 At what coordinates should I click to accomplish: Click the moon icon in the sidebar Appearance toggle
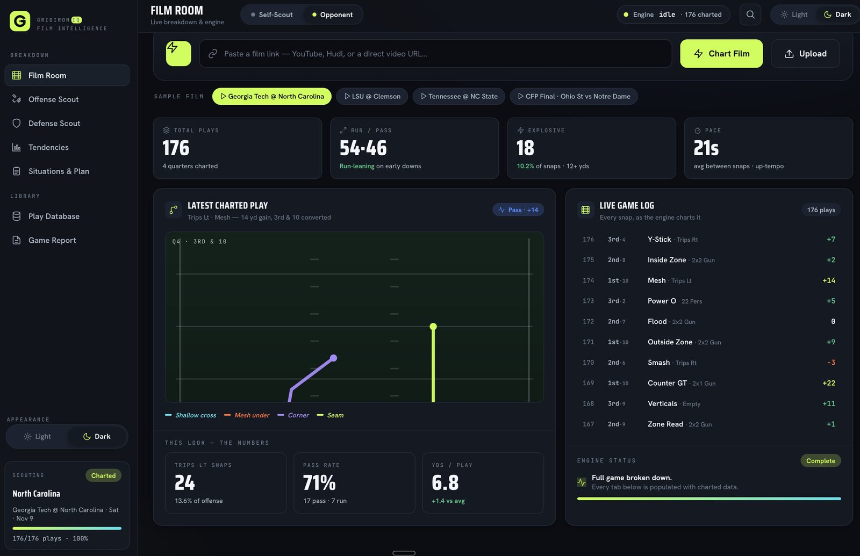87,437
